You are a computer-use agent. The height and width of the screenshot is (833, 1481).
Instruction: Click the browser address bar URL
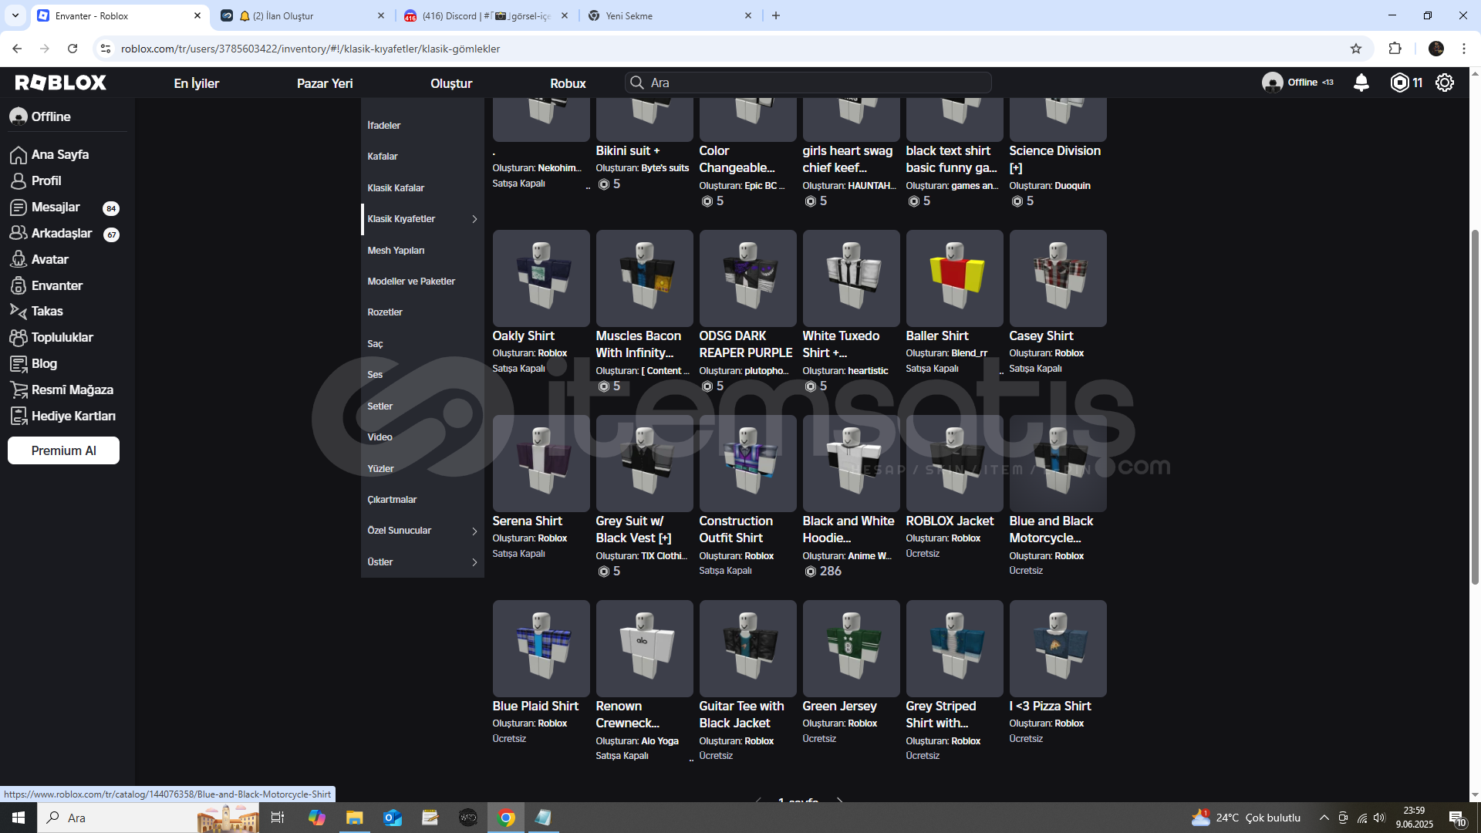pos(310,49)
